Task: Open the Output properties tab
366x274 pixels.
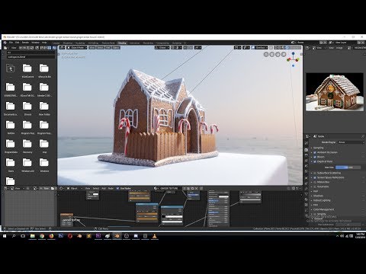Action: (307, 155)
